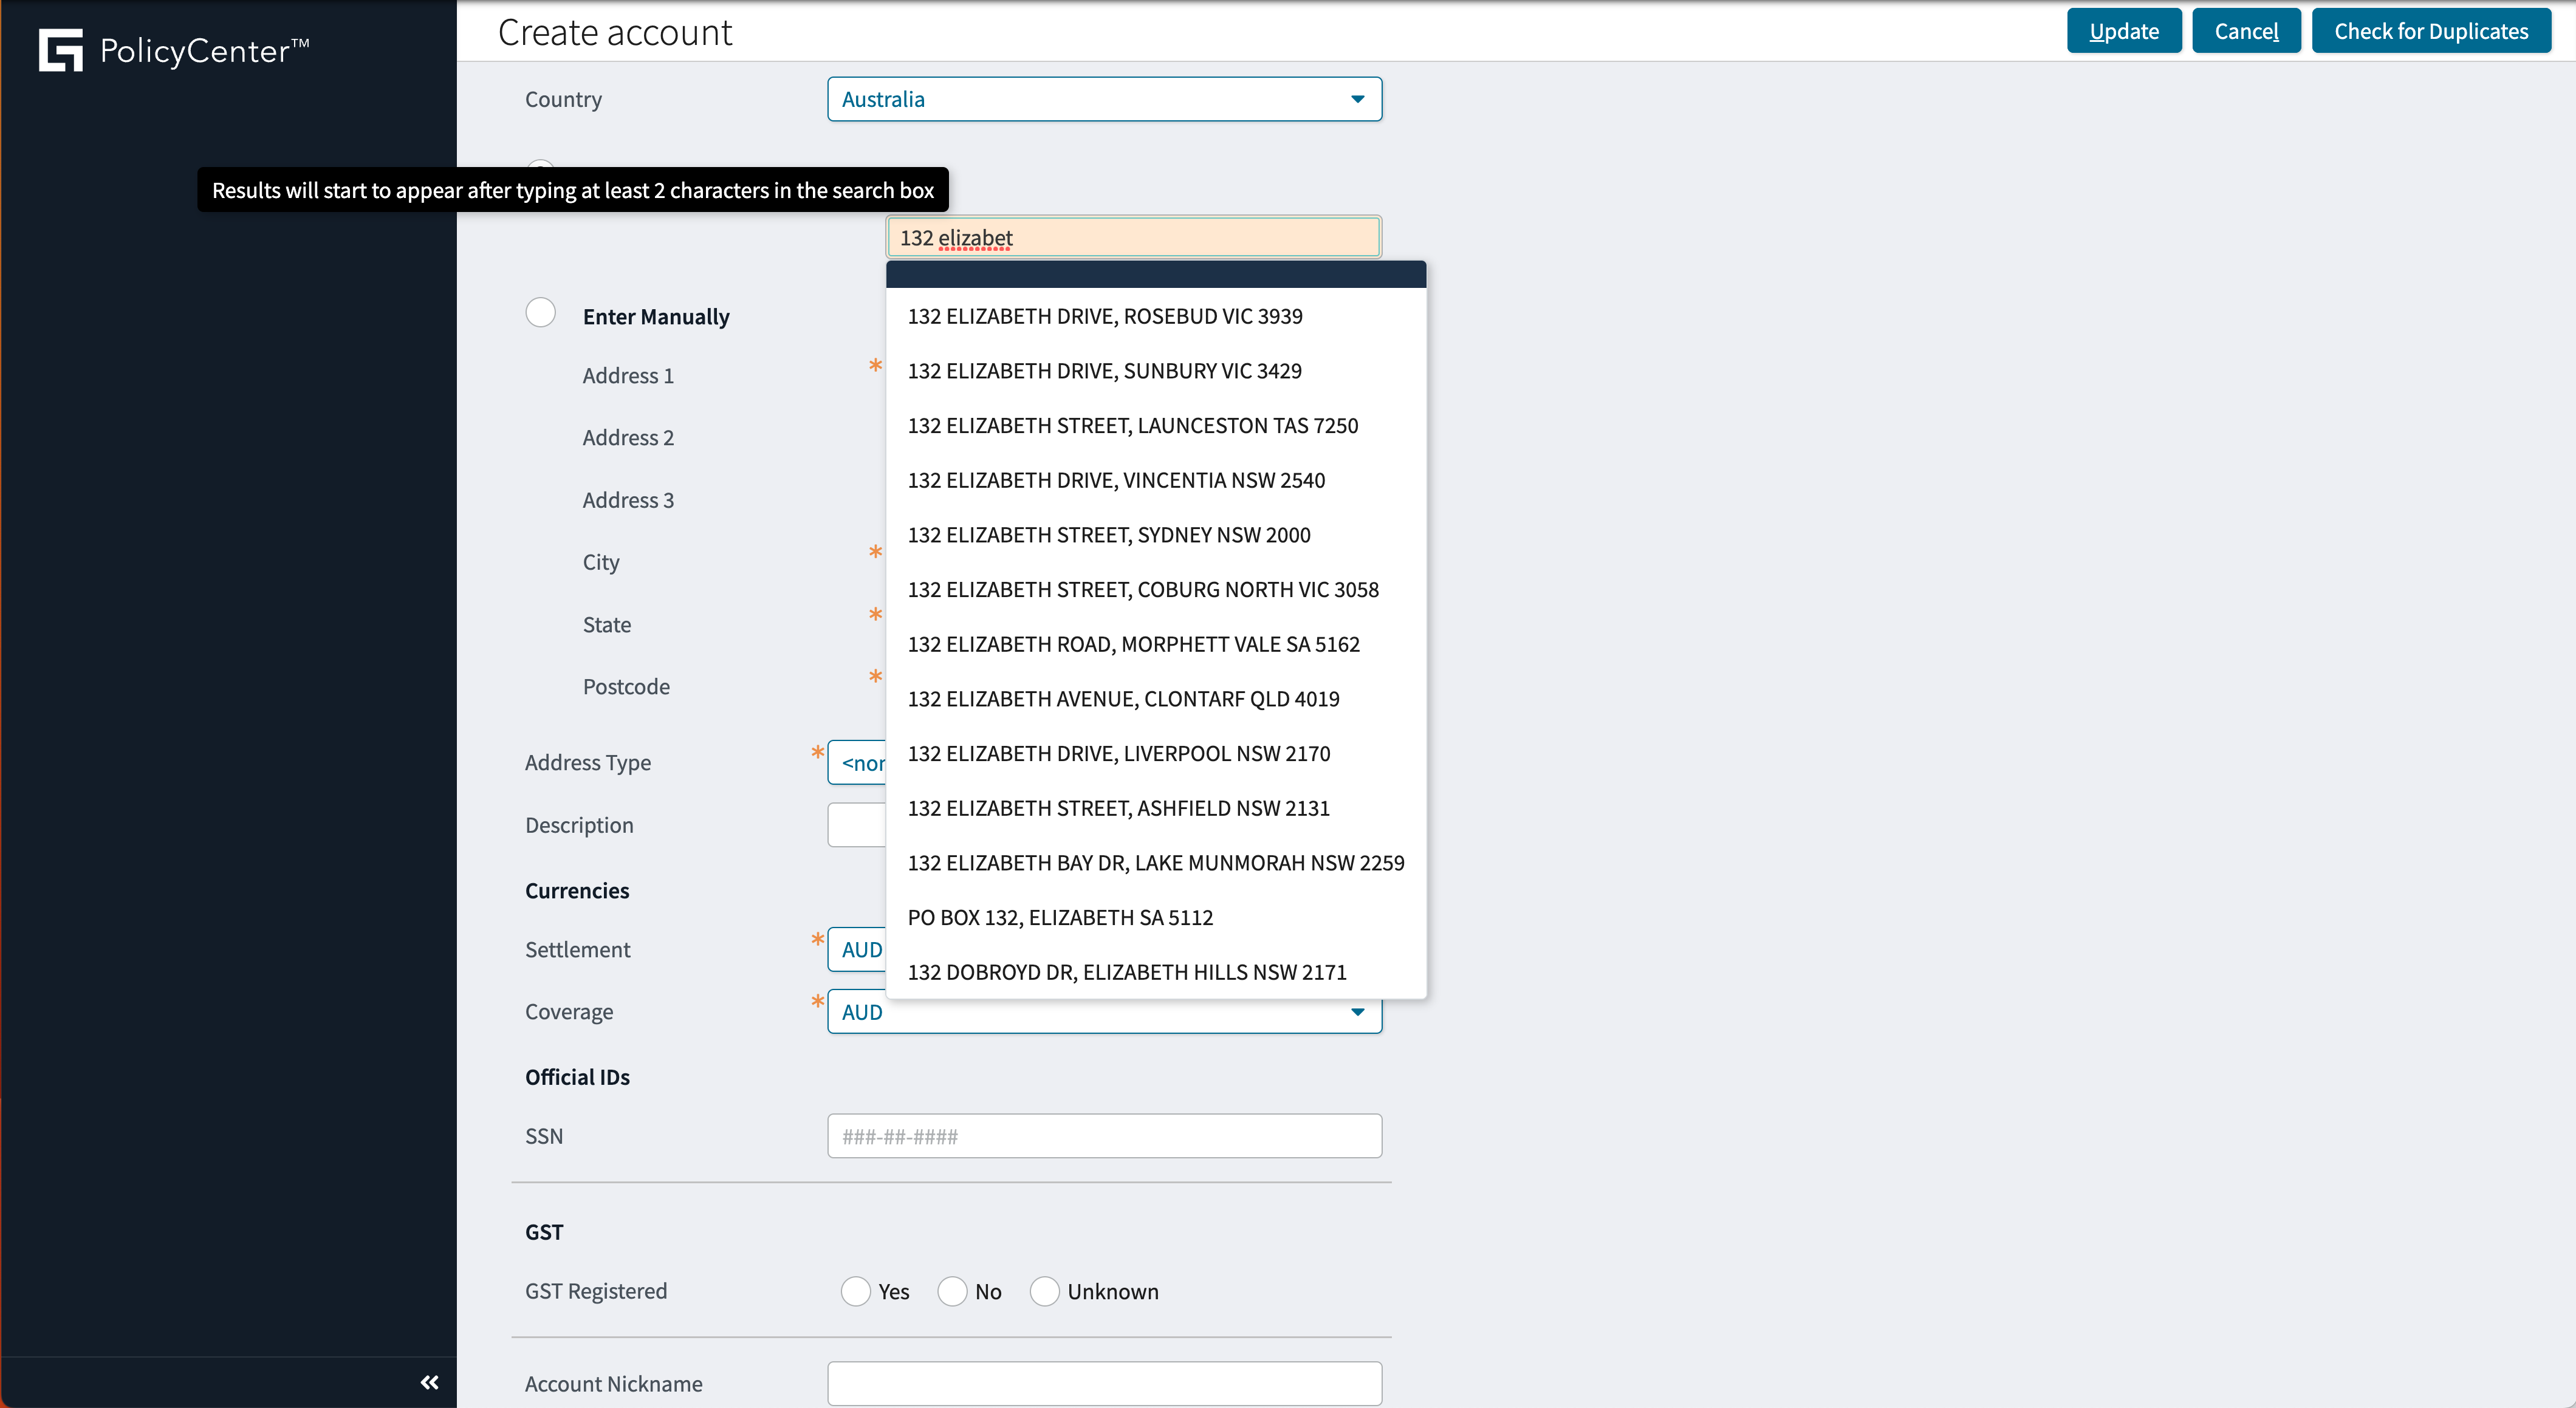Click the PolicyCenter logo icon
Screen dimensions: 2576x1408
pyautogui.click(x=60, y=50)
